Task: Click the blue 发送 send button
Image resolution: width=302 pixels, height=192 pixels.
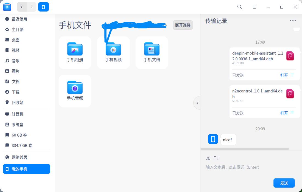Action: point(284,183)
